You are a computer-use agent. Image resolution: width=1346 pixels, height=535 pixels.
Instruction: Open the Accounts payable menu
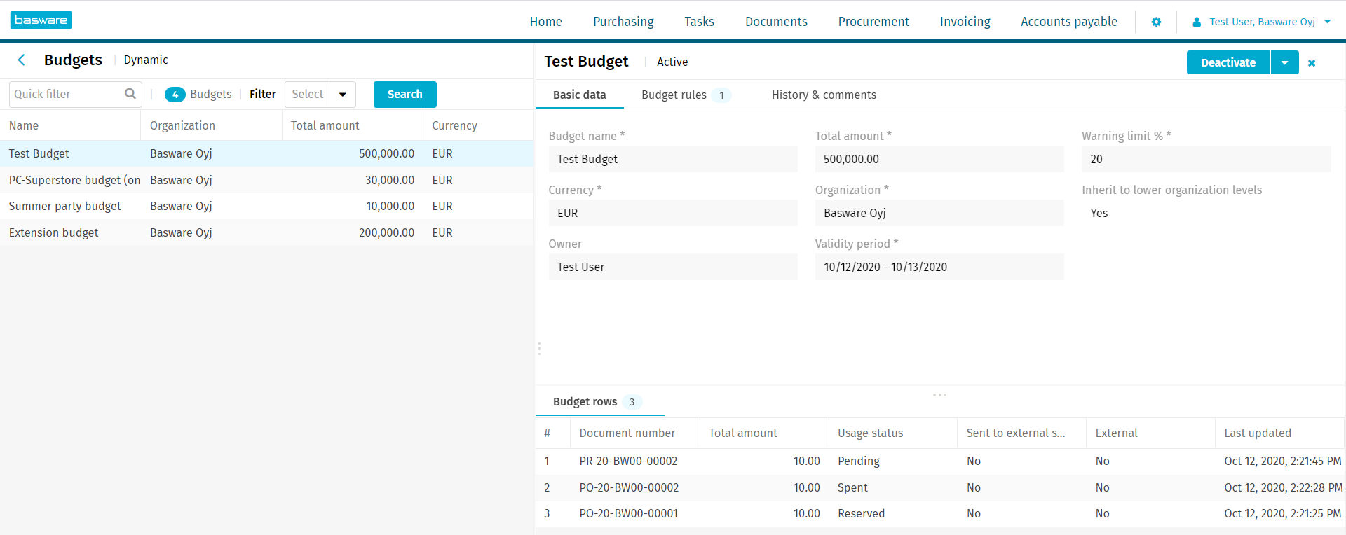point(1069,22)
